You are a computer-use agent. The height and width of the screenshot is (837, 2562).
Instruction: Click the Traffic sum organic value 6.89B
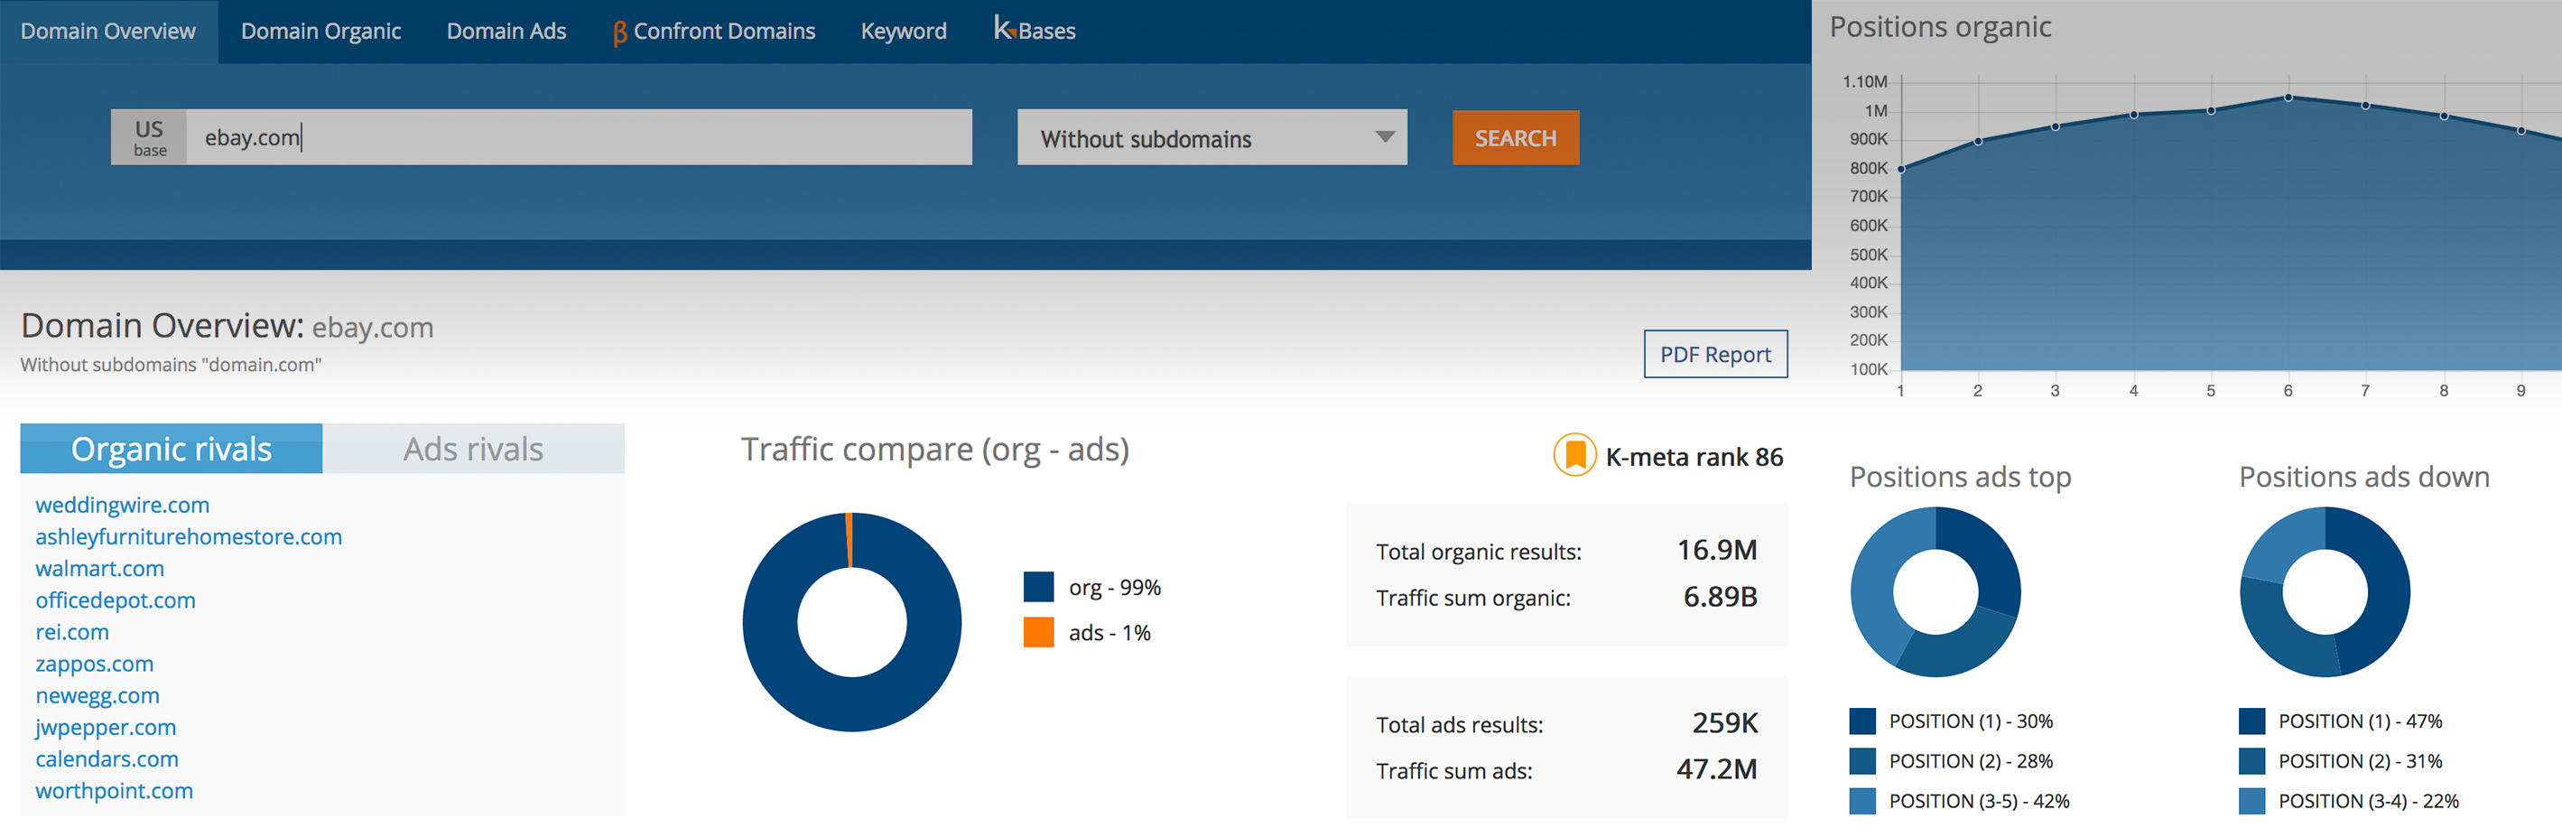pos(1720,596)
